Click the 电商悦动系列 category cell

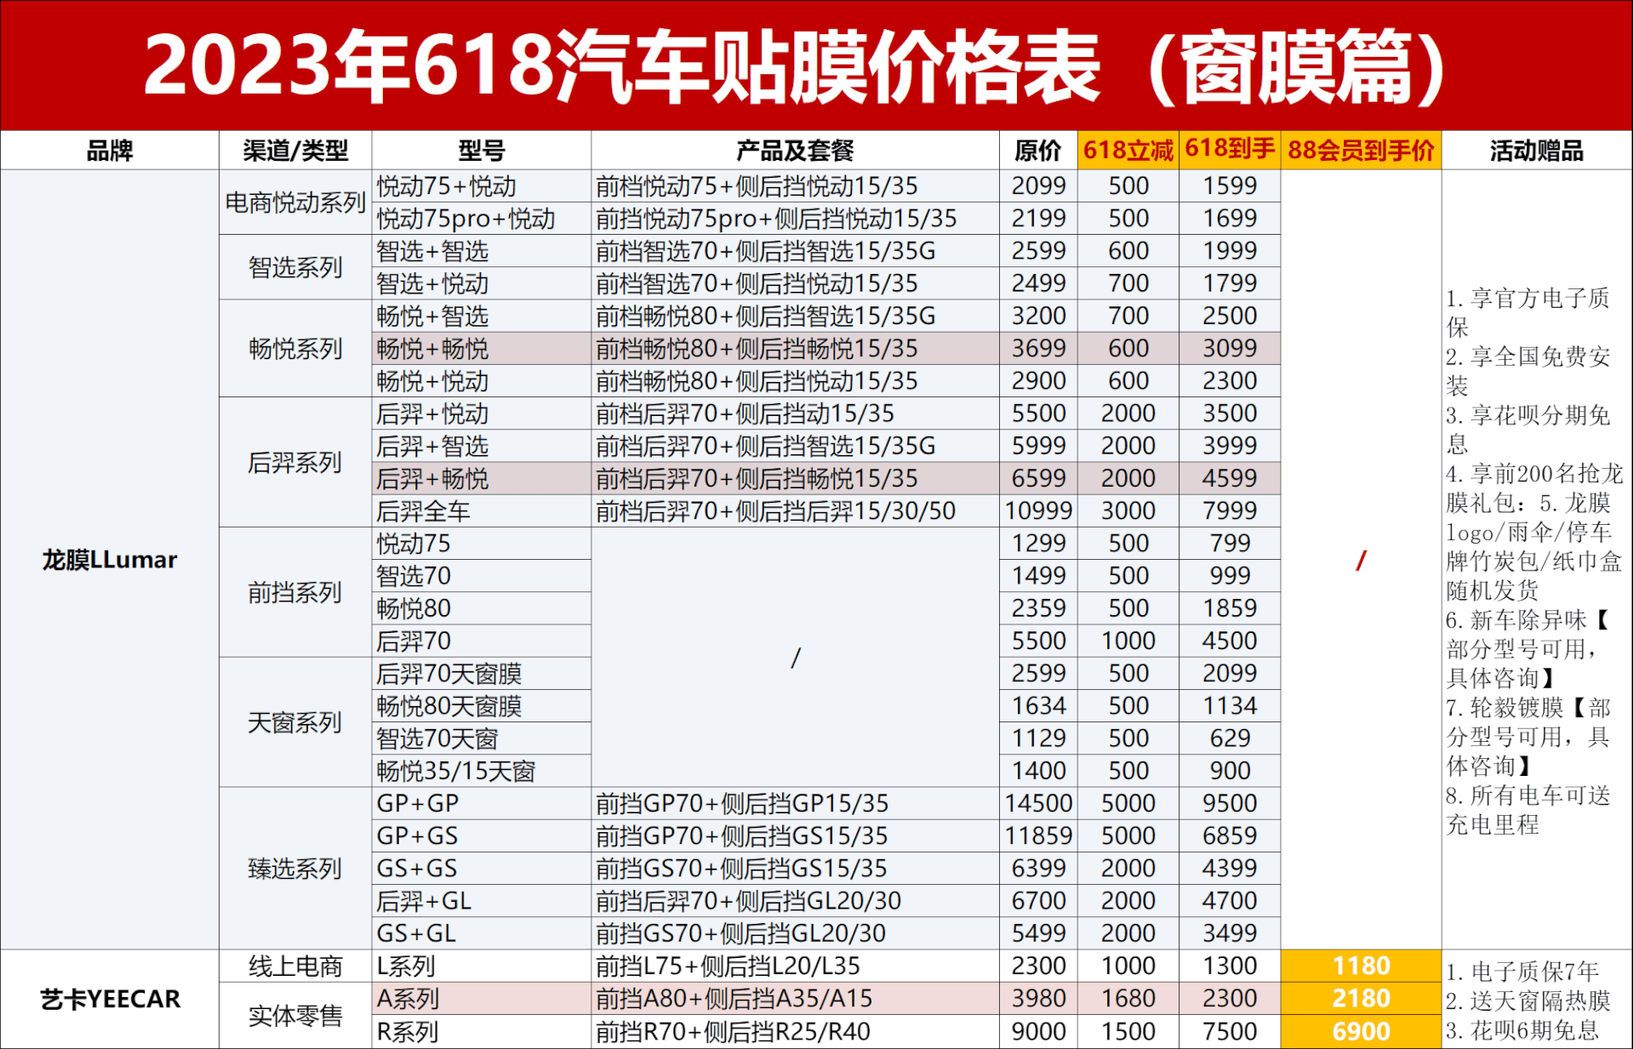pyautogui.click(x=295, y=202)
